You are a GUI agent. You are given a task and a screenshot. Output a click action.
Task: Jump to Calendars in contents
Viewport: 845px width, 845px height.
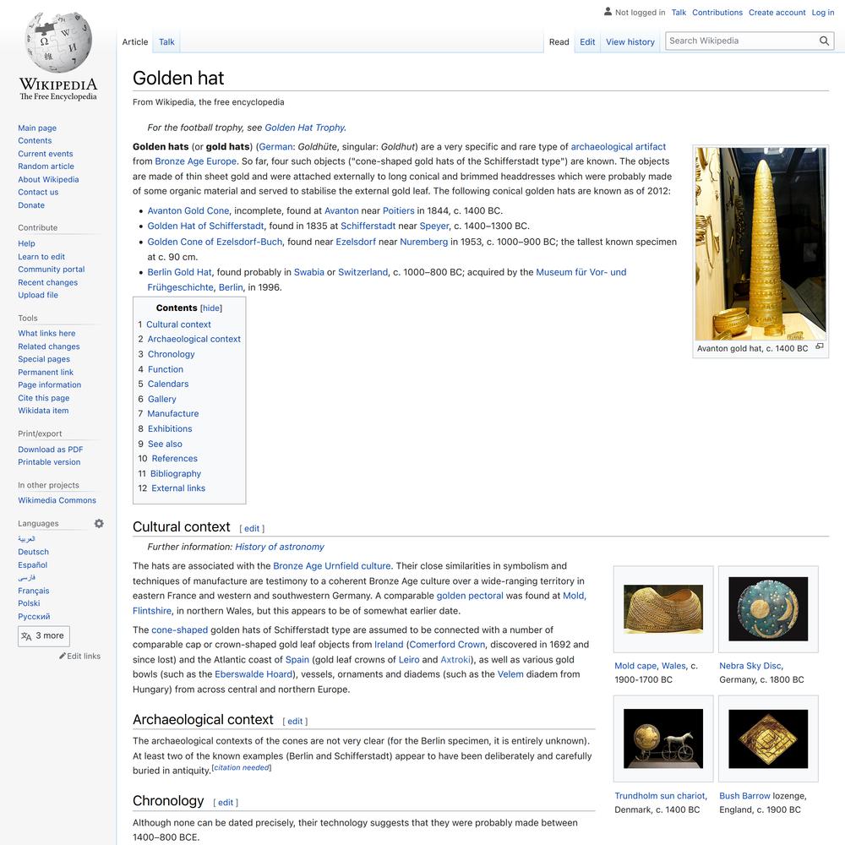(168, 384)
